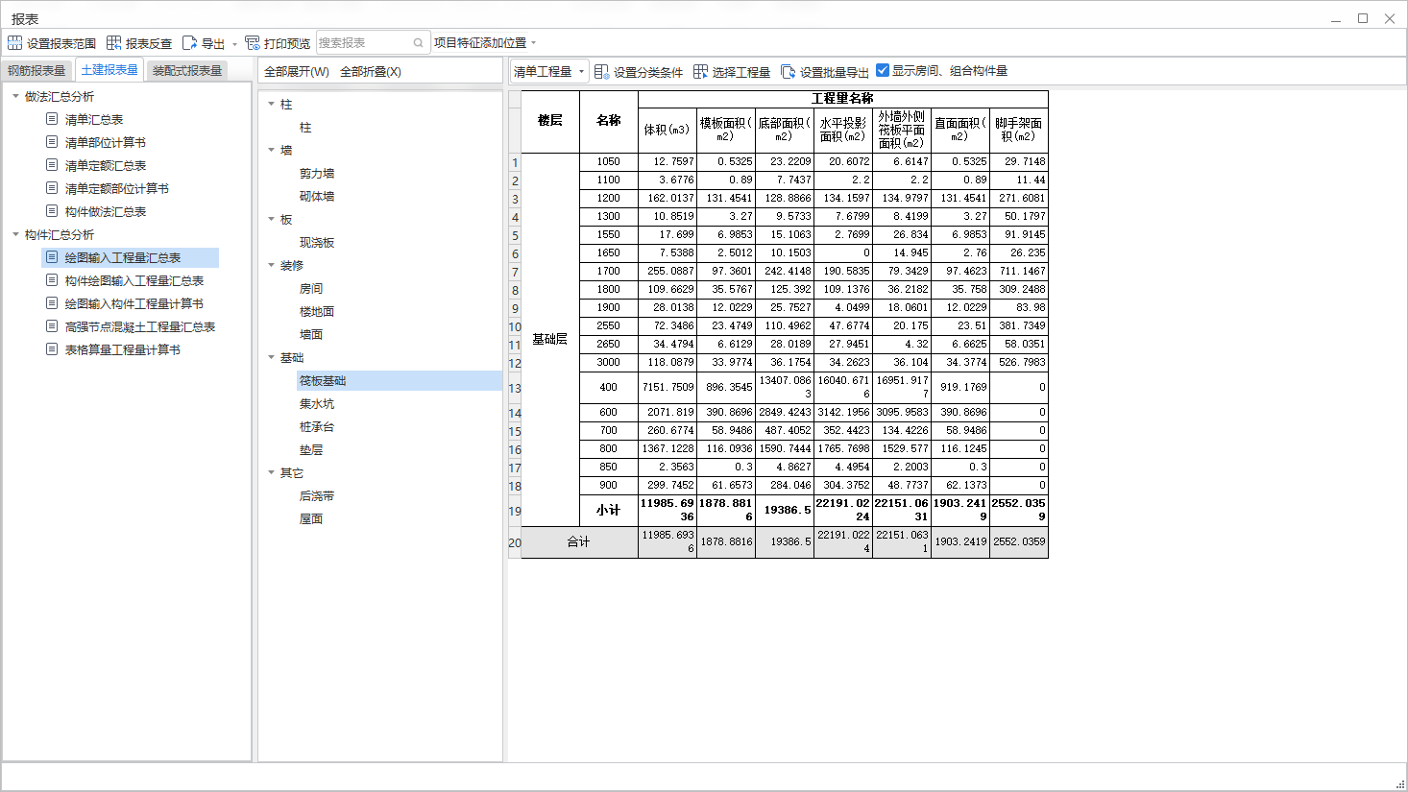Click the 设置分类条件 icon

coord(601,72)
